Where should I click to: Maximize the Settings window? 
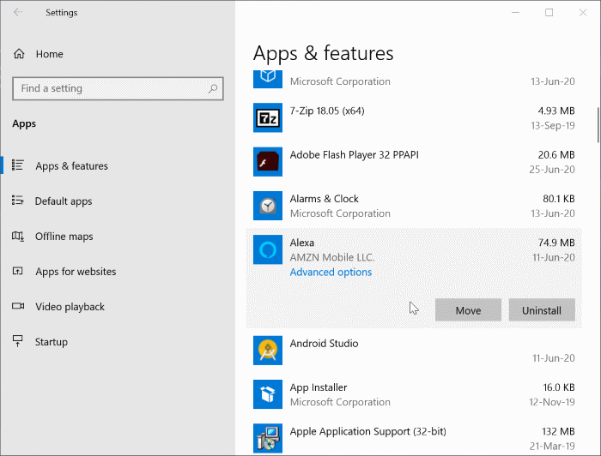(549, 13)
